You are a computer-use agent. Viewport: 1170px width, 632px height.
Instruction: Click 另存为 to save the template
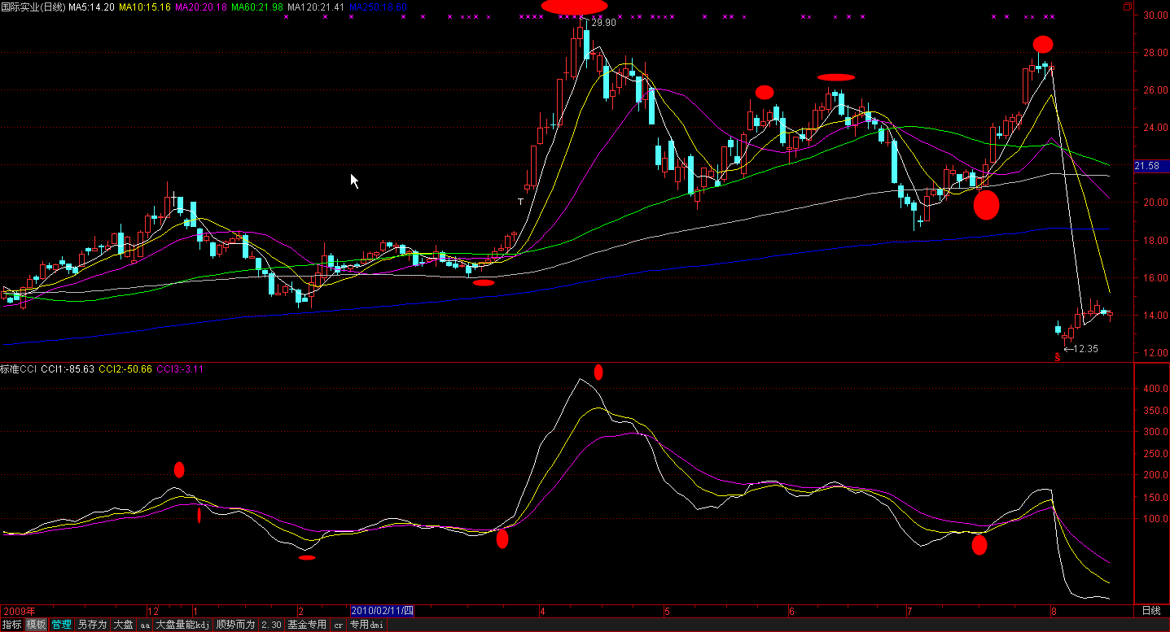coord(92,625)
